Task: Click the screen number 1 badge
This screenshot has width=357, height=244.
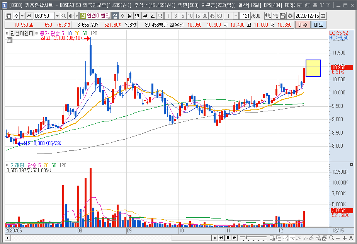Action: [x=5, y=5]
